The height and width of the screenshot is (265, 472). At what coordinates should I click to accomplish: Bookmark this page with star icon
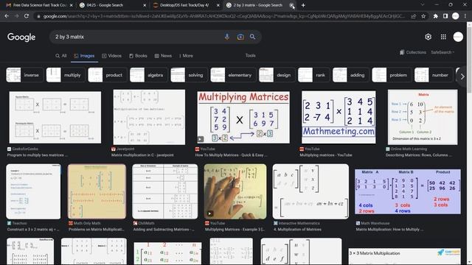(423, 16)
